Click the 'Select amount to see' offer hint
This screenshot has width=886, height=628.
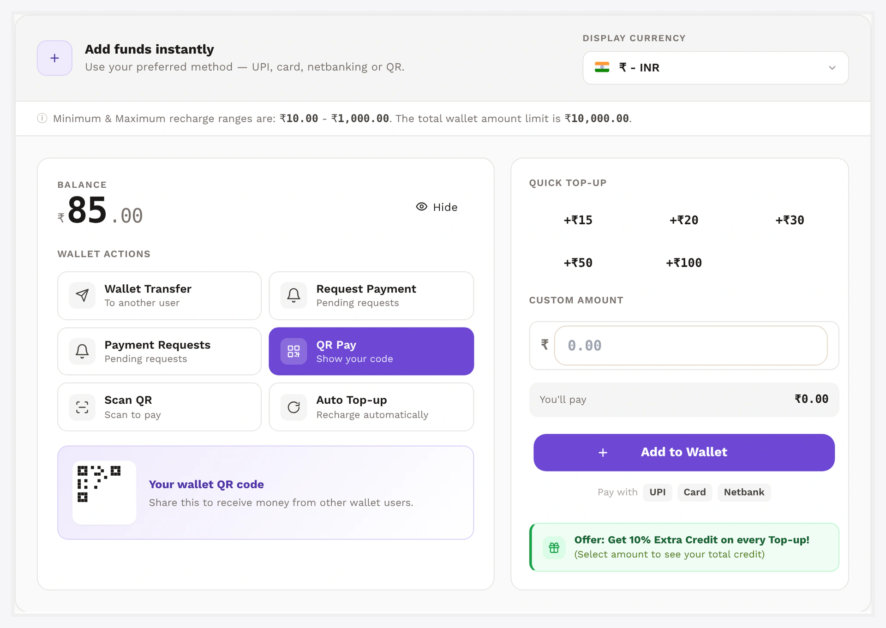(670, 554)
